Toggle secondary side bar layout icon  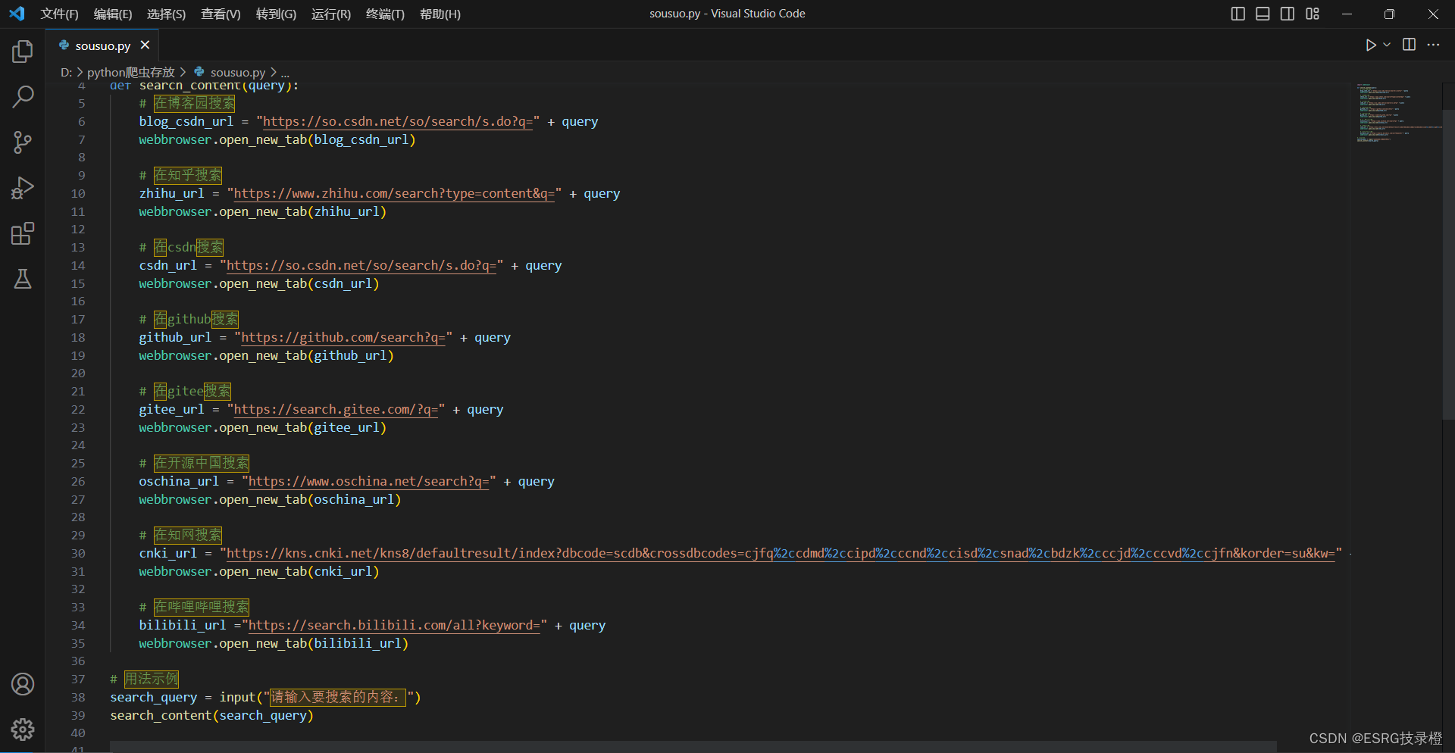1288,14
